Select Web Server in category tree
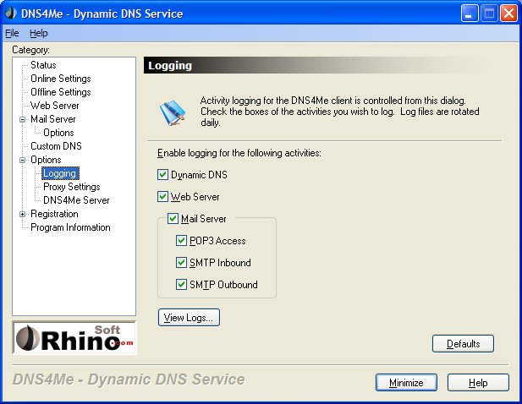This screenshot has width=522, height=404. 55,106
